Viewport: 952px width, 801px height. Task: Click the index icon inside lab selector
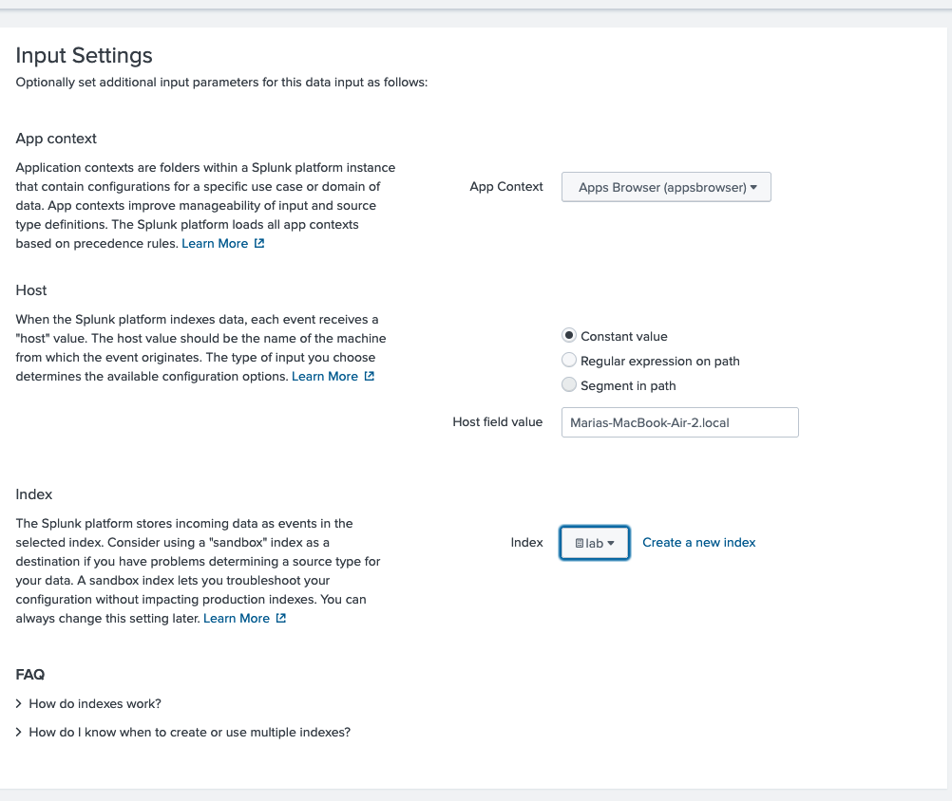580,543
